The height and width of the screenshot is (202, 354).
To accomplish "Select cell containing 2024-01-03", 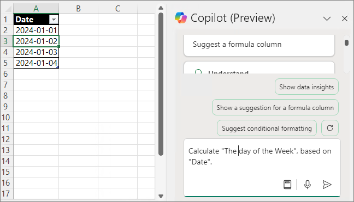I will [x=36, y=52].
